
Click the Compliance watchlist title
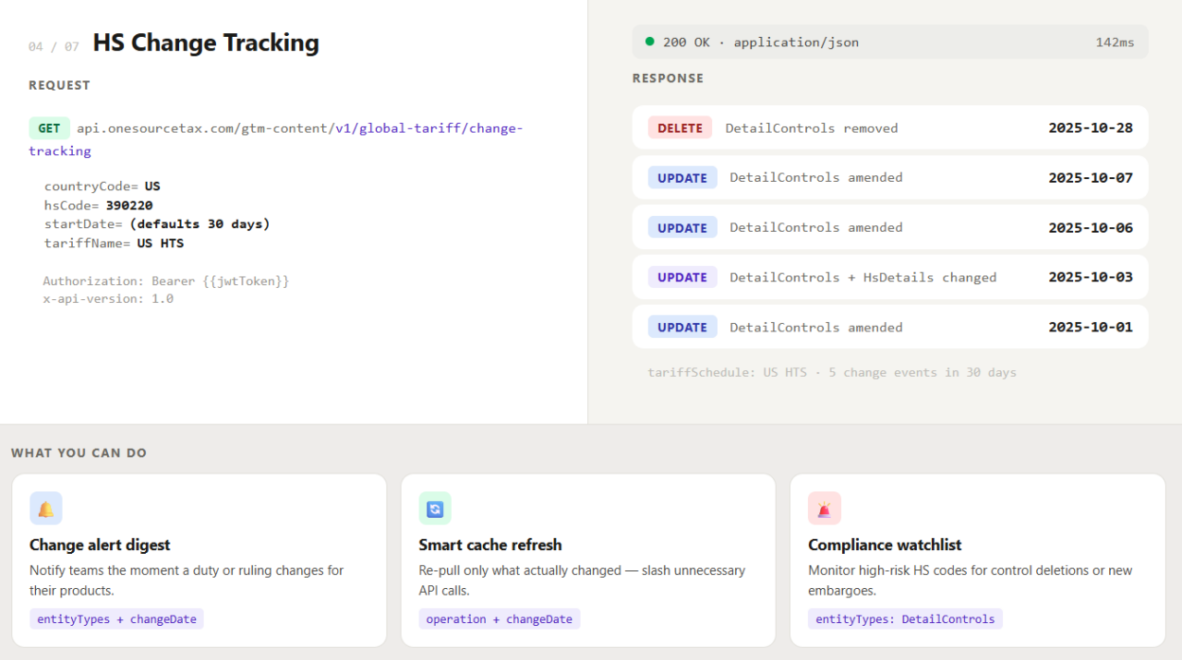coord(885,545)
